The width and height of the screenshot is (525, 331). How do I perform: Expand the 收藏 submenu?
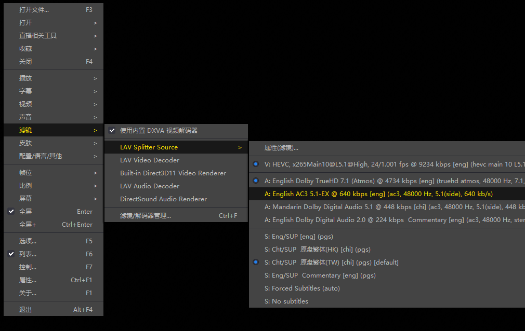53,49
